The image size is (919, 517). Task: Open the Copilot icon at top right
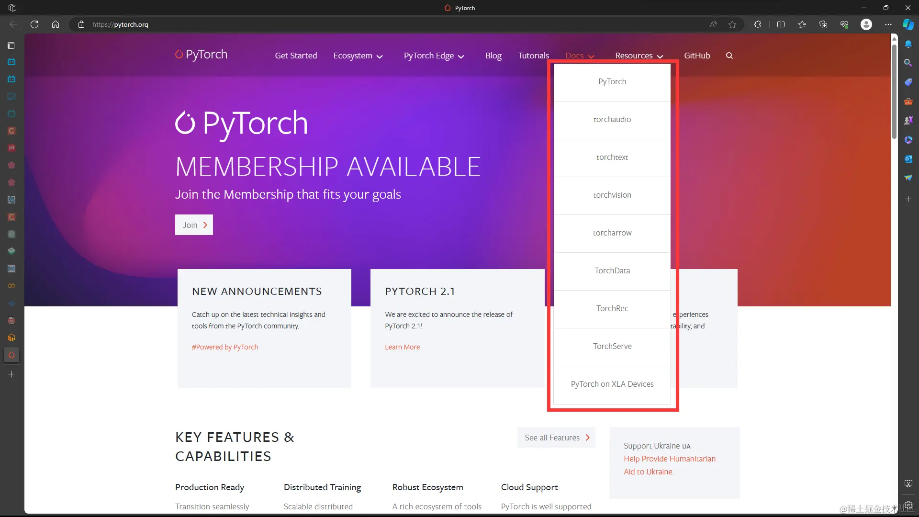[908, 24]
